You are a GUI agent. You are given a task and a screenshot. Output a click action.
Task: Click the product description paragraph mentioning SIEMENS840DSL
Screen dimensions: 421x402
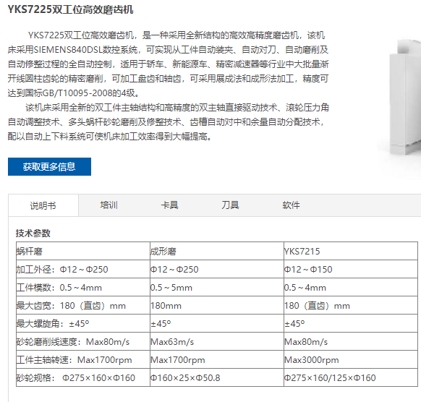[x=168, y=64]
